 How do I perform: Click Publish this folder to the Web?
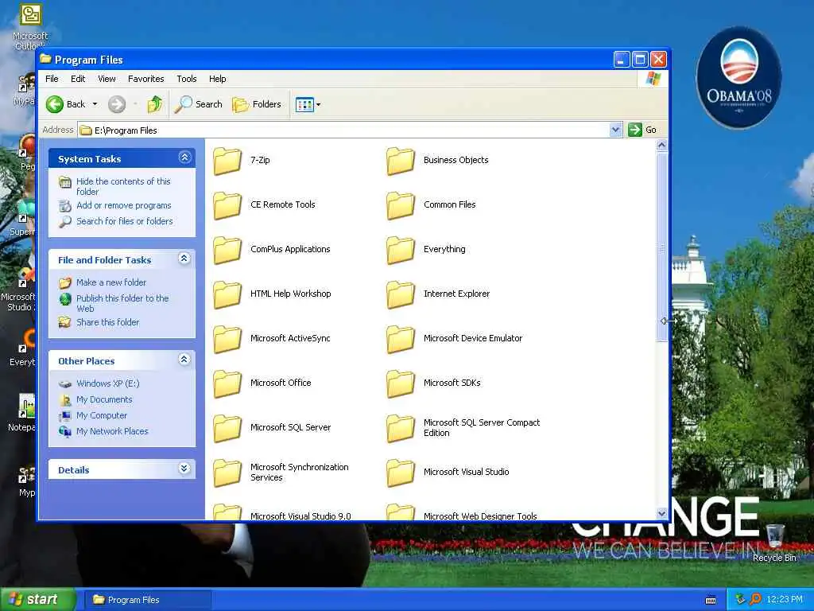122,303
